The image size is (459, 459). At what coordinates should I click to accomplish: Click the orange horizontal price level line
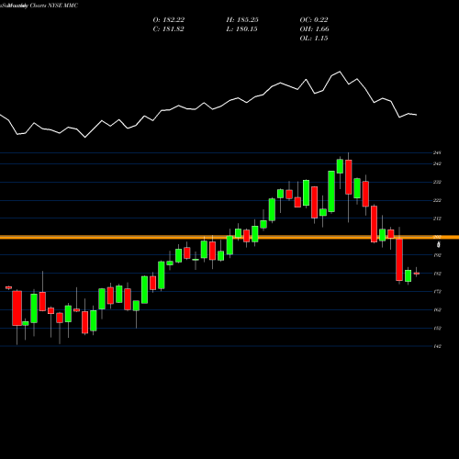229,237
